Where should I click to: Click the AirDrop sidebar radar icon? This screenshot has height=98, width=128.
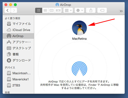coord(9,36)
